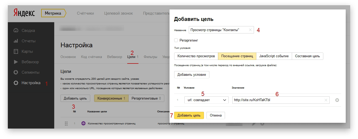This screenshot has width=358, height=139.
Task: Open the Фильтры tab
Action: point(150,57)
